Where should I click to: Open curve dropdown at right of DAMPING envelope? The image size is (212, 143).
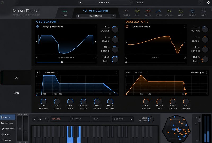(x=117, y=73)
